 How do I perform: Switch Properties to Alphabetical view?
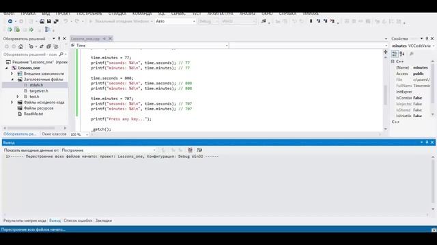pyautogui.click(x=402, y=54)
